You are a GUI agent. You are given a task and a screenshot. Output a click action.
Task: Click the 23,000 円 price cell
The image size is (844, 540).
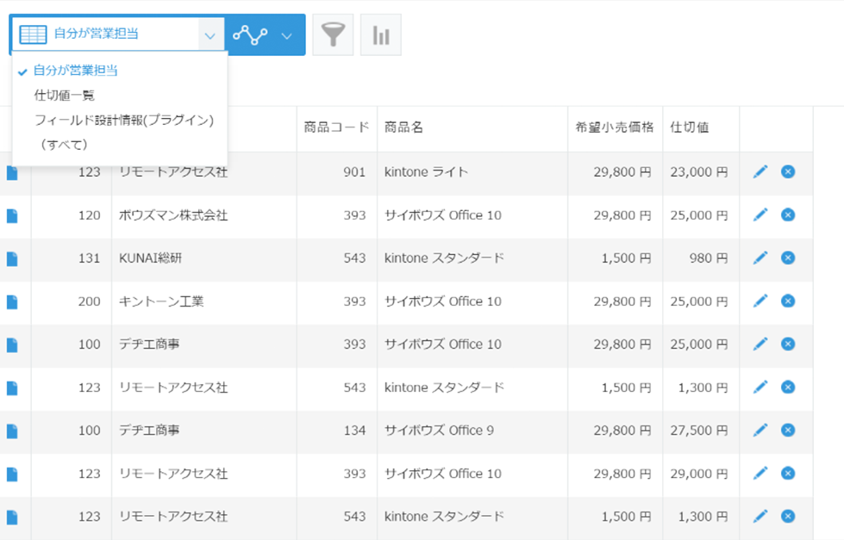coord(698,172)
